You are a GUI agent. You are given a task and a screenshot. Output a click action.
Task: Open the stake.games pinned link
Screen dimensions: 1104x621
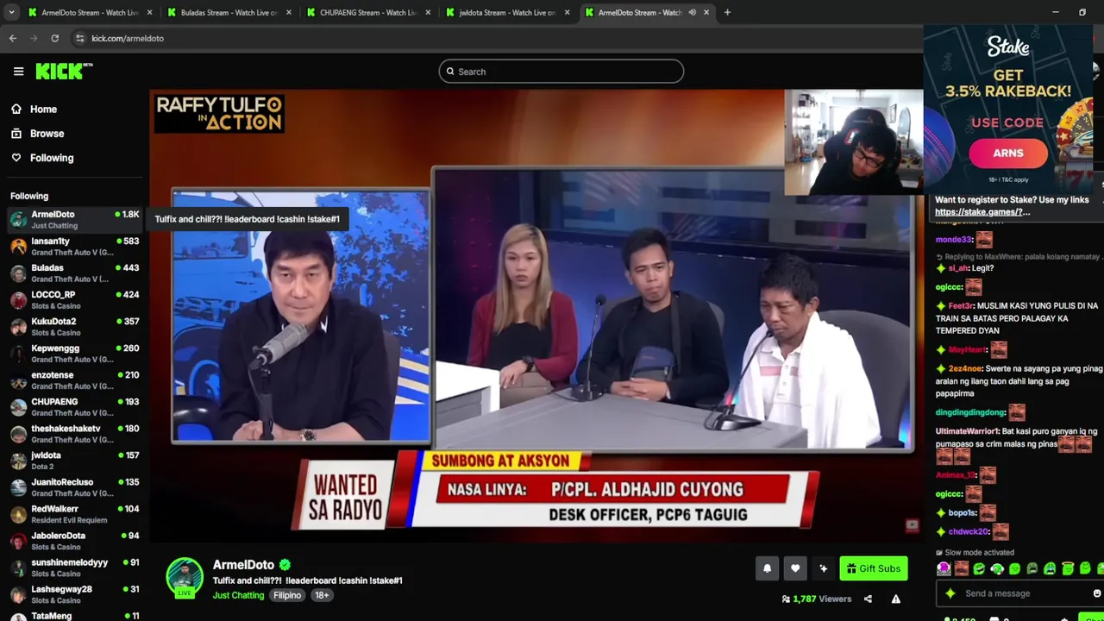[x=982, y=212]
